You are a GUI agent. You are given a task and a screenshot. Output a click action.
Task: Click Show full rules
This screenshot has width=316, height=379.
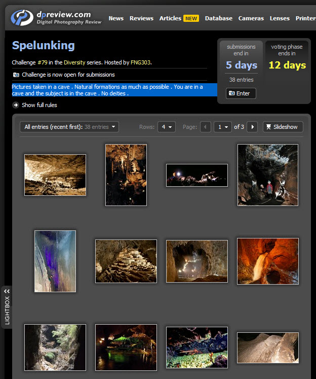point(39,105)
